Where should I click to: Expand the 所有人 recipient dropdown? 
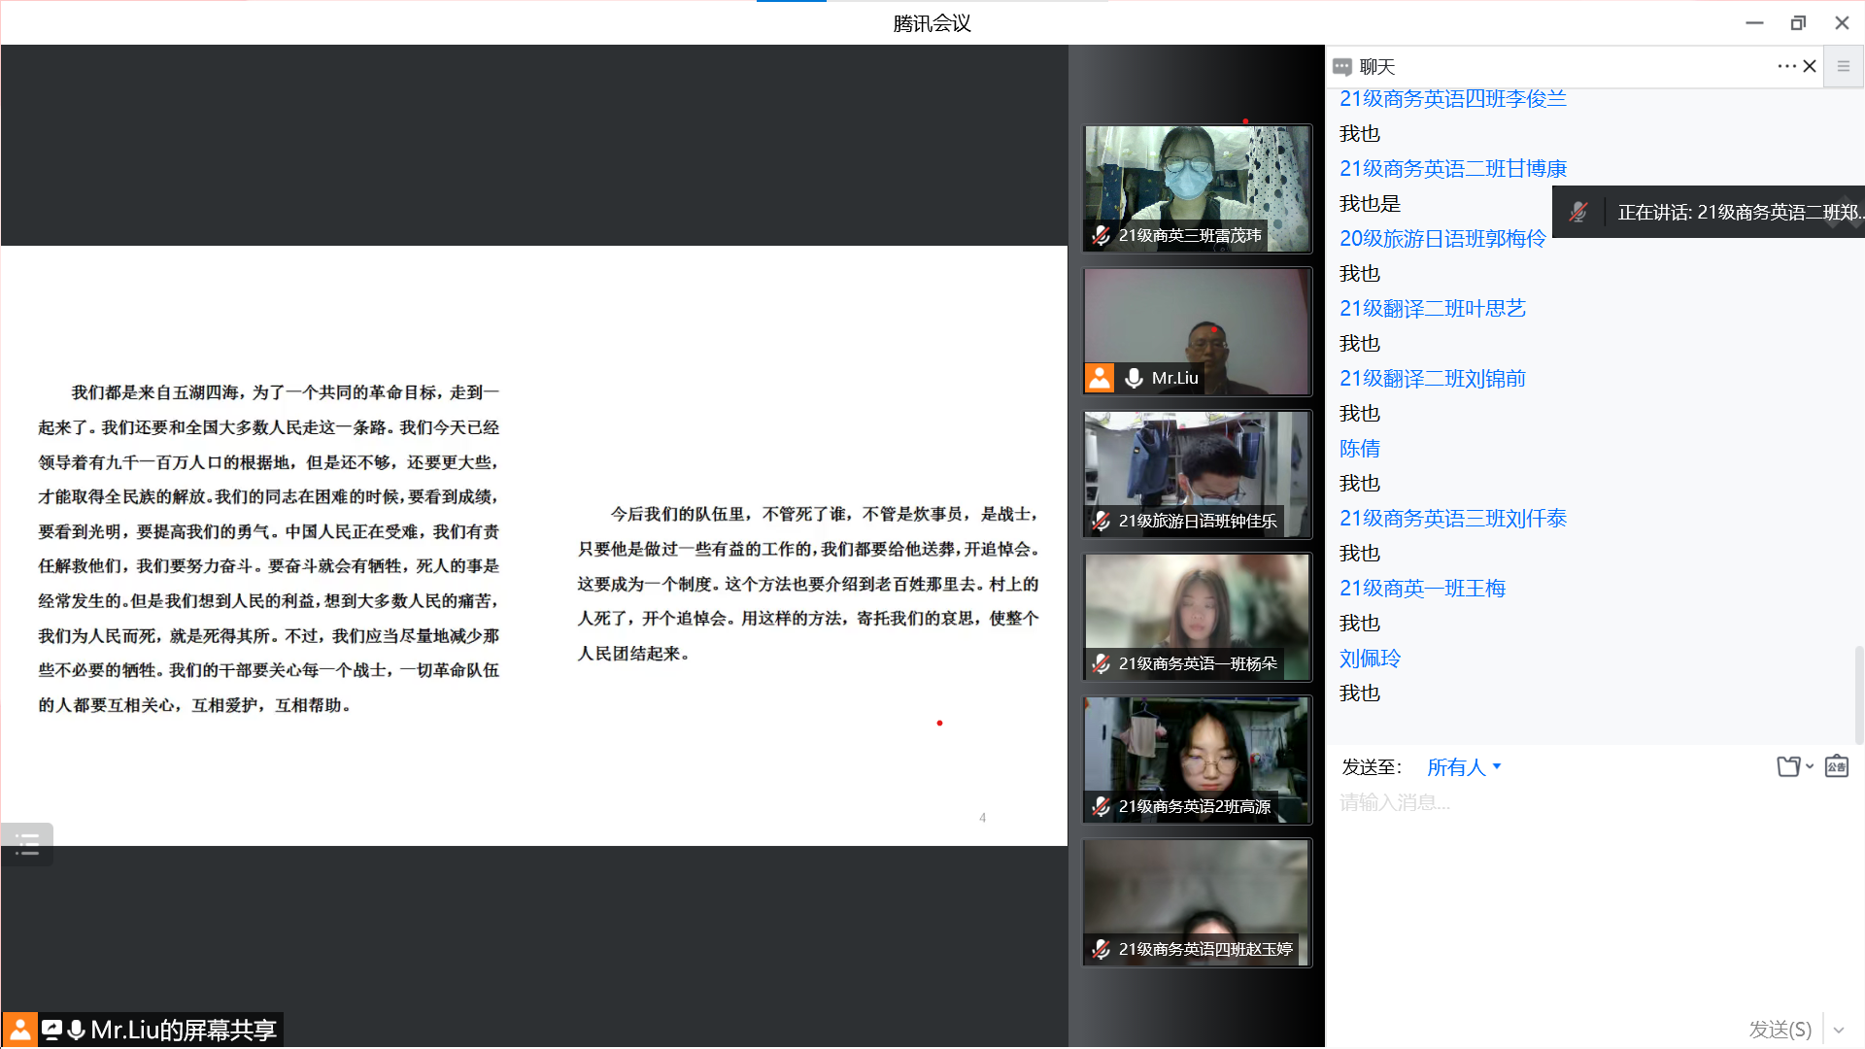pos(1464,767)
